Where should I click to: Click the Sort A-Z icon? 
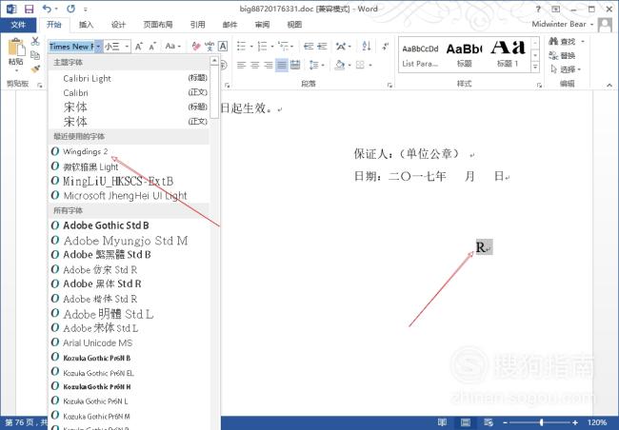(x=367, y=47)
